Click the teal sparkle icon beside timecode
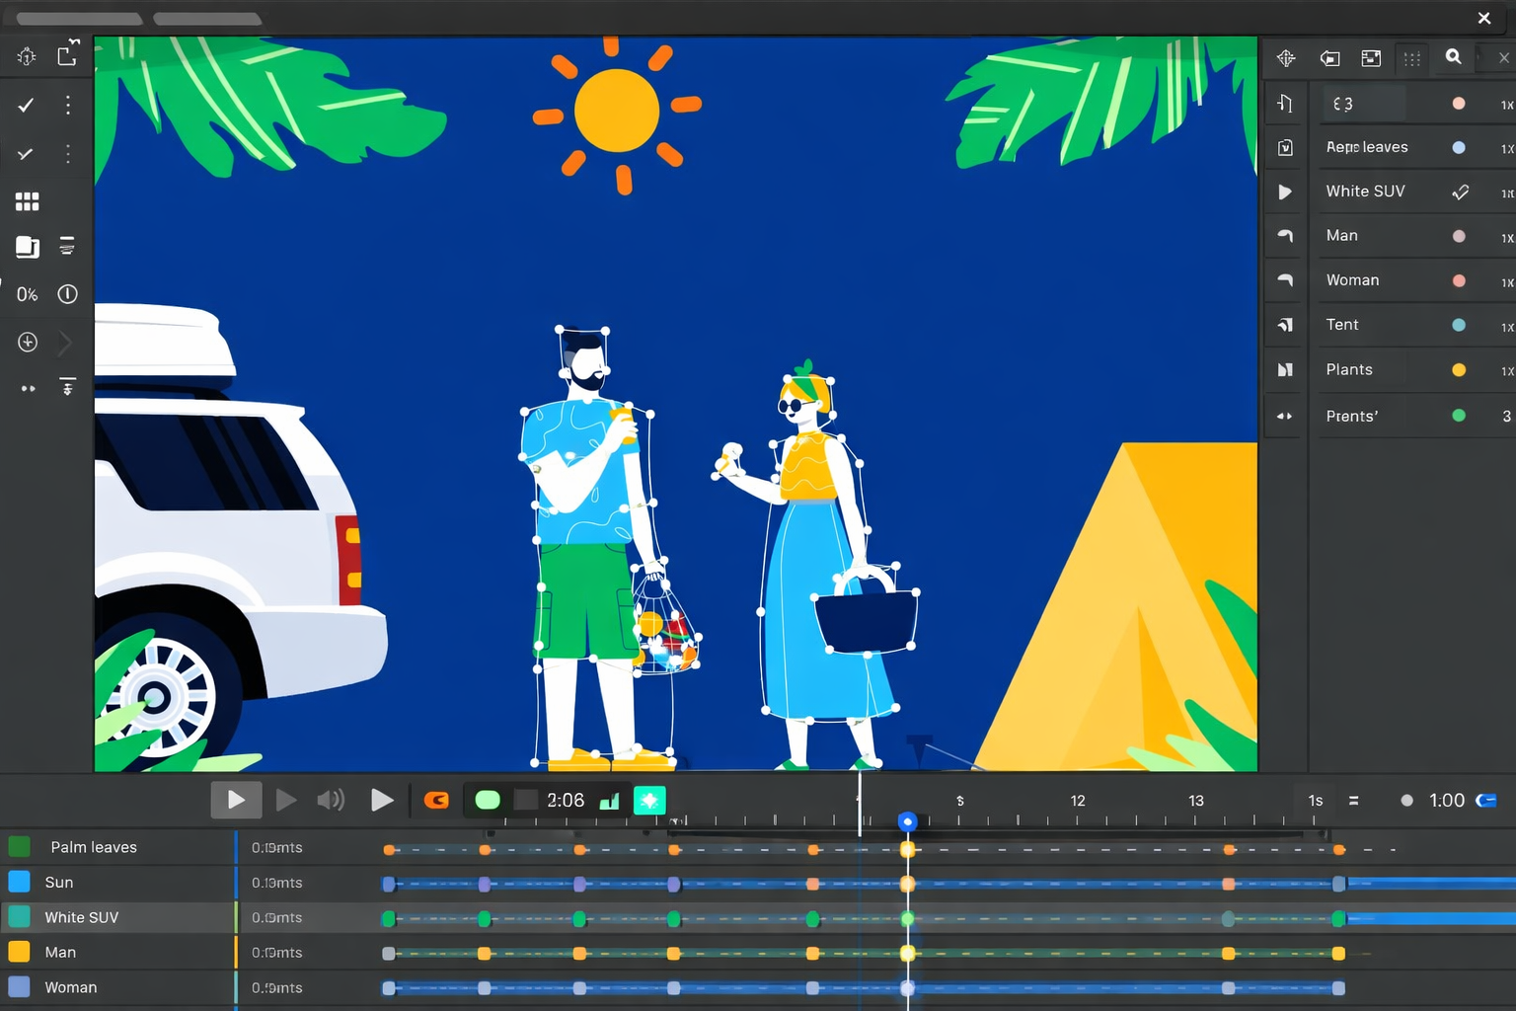The height and width of the screenshot is (1011, 1516). pyautogui.click(x=649, y=800)
